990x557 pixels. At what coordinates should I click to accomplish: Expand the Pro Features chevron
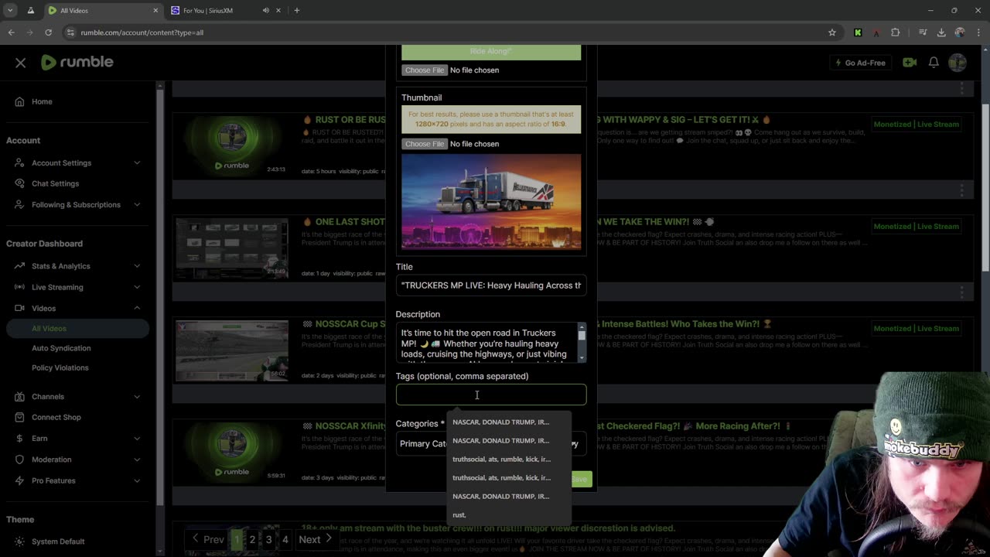(x=137, y=480)
